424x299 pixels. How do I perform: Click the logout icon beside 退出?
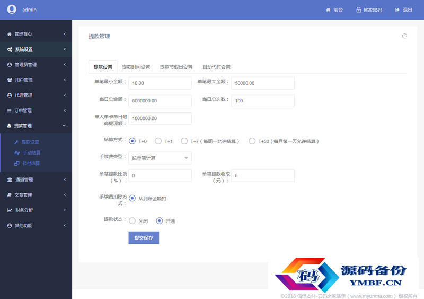pyautogui.click(x=397, y=10)
